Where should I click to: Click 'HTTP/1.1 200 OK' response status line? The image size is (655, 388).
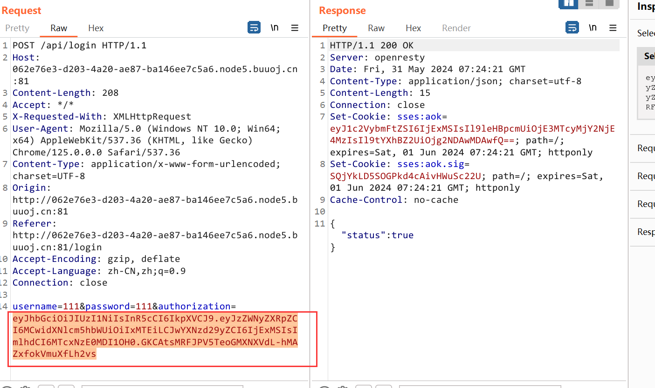[372, 46]
